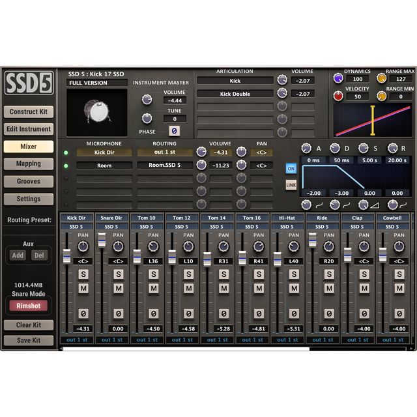This screenshot has height=417, width=417.
Task: Open the Construct Kit page
Action: point(29,111)
